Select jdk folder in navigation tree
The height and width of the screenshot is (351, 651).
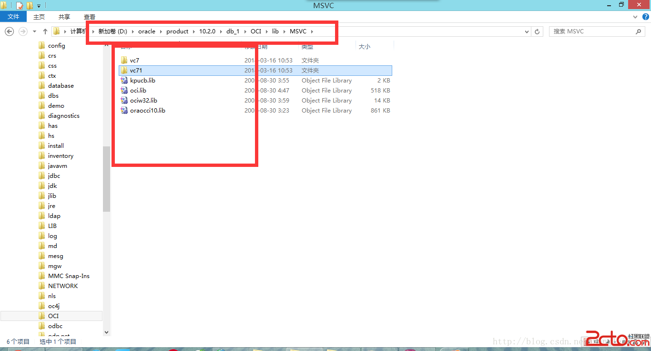[x=52, y=186]
